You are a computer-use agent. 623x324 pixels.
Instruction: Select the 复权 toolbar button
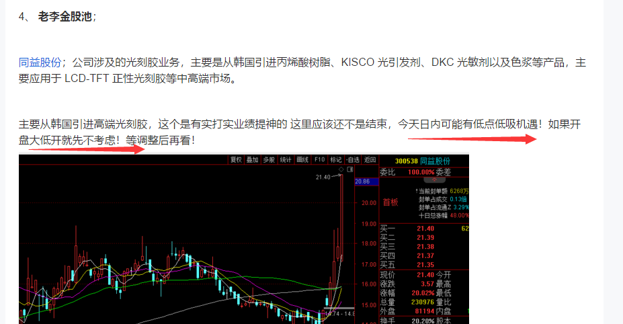click(x=236, y=160)
